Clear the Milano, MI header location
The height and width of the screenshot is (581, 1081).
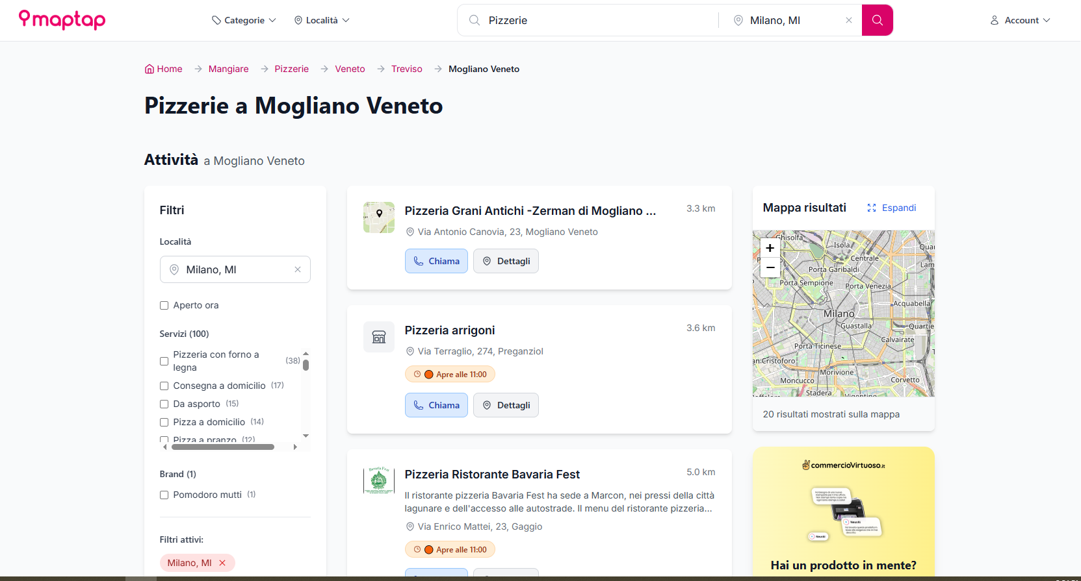click(848, 20)
